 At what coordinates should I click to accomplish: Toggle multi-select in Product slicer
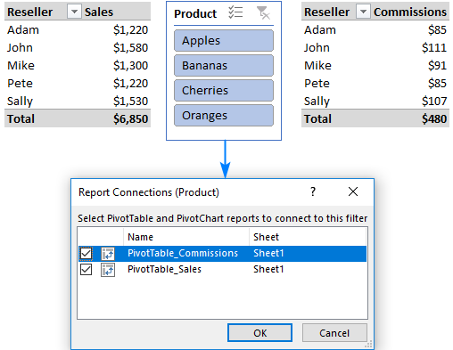tap(235, 12)
